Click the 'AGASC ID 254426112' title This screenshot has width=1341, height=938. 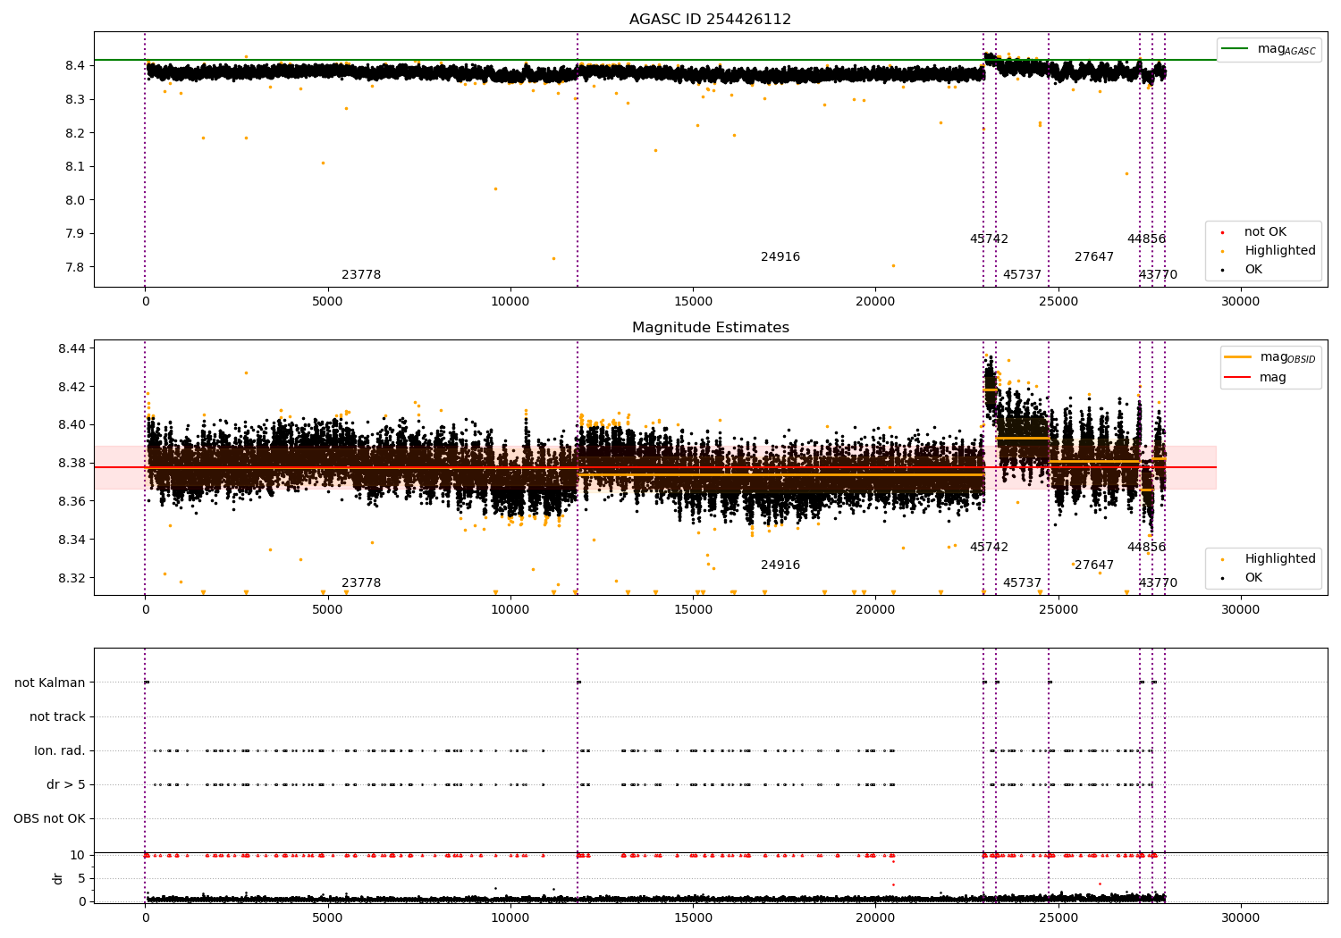(710, 20)
